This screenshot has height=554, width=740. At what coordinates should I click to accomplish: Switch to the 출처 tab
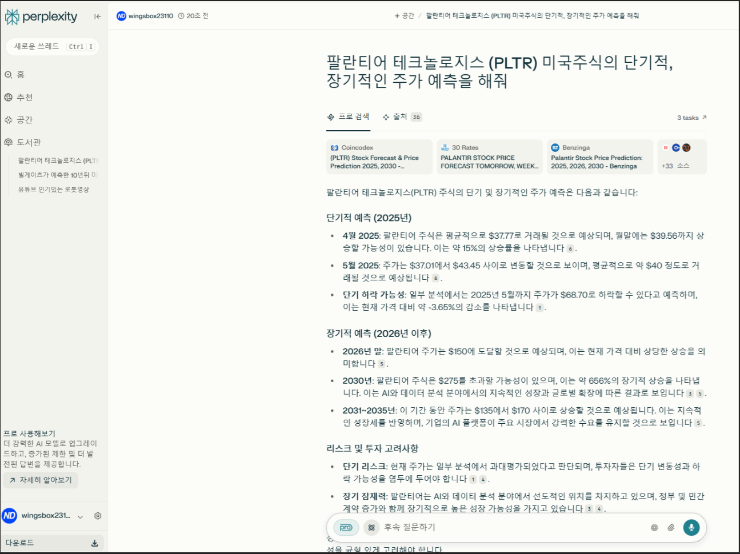(402, 117)
